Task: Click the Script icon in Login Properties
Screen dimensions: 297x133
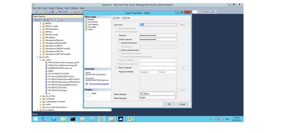Action: [x=114, y=18]
